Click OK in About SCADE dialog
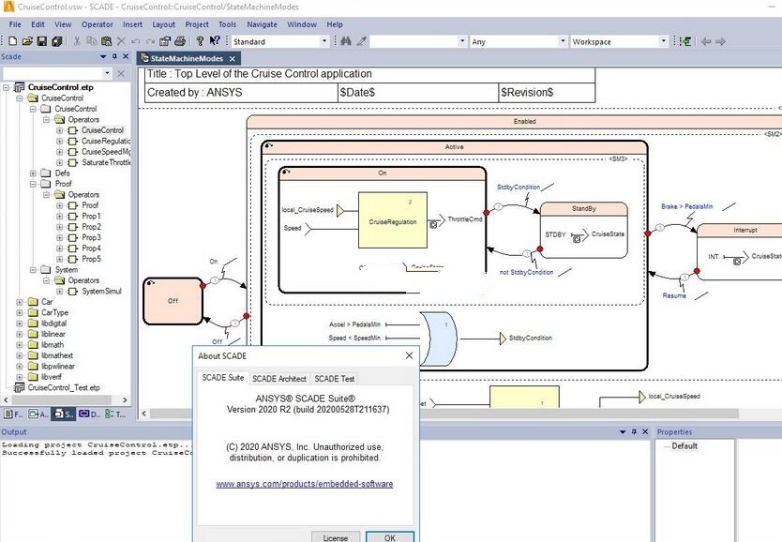The image size is (782, 542). click(x=389, y=537)
